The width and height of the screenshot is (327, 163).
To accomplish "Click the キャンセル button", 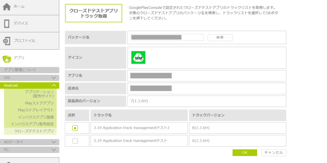I will point(274,153).
